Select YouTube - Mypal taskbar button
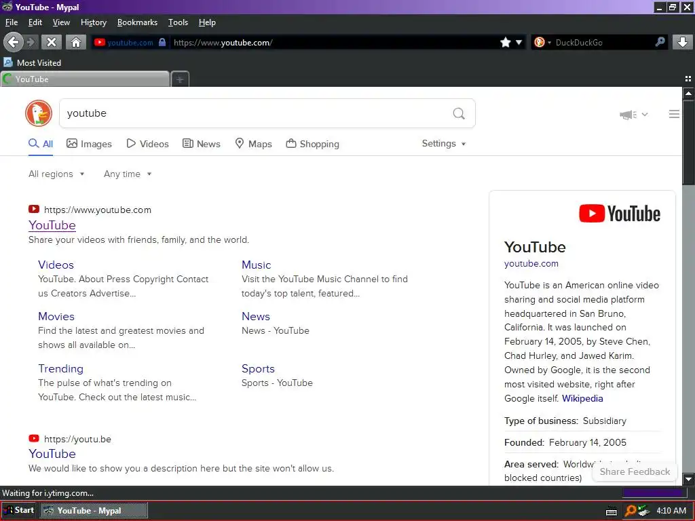Image resolution: width=695 pixels, height=521 pixels. (x=94, y=510)
